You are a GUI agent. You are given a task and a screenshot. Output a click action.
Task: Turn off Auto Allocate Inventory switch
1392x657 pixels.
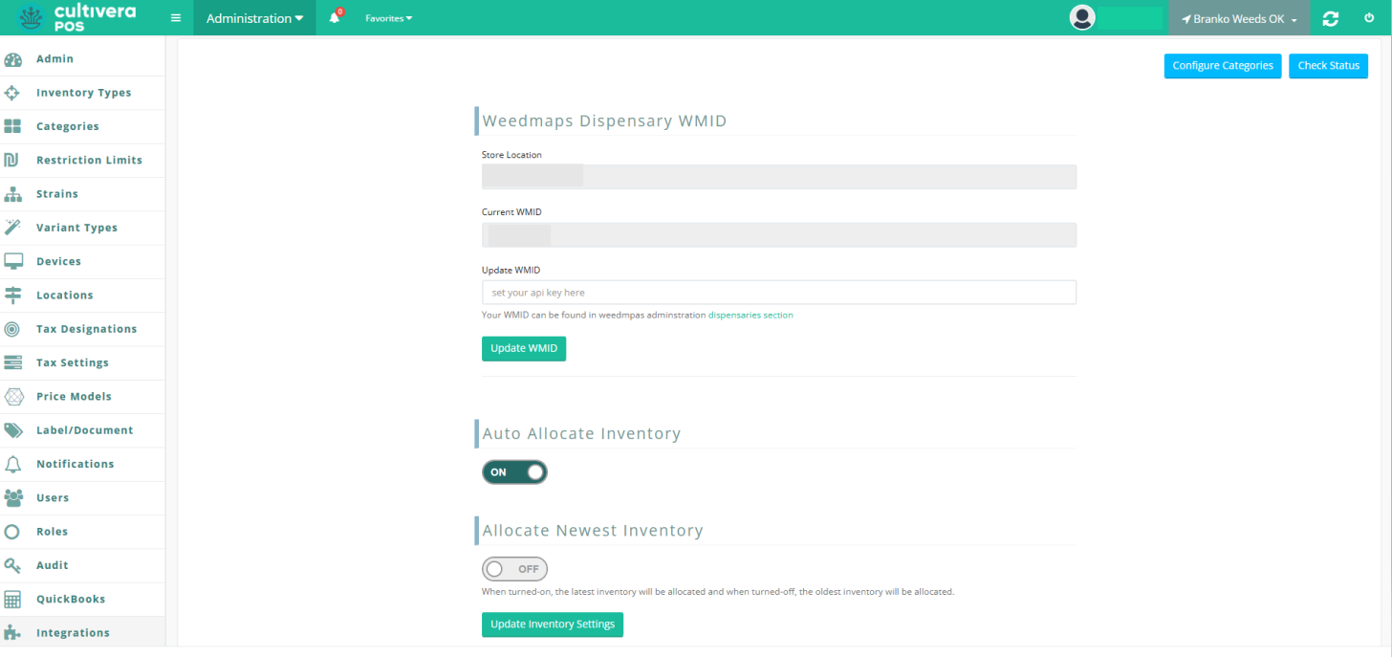[514, 472]
